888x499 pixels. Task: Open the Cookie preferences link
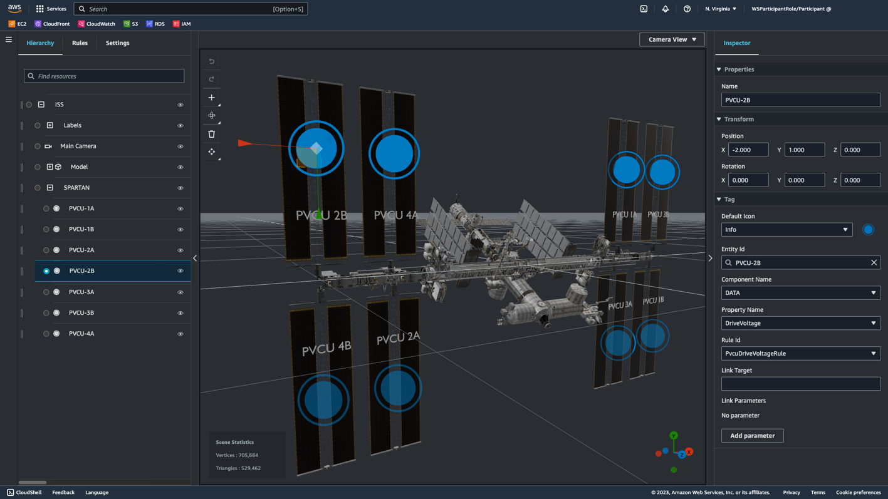pyautogui.click(x=858, y=493)
